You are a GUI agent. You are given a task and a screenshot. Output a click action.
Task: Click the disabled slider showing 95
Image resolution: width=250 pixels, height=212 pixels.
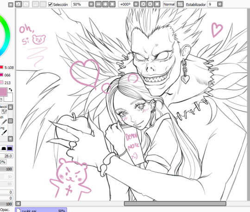click(x=6, y=184)
